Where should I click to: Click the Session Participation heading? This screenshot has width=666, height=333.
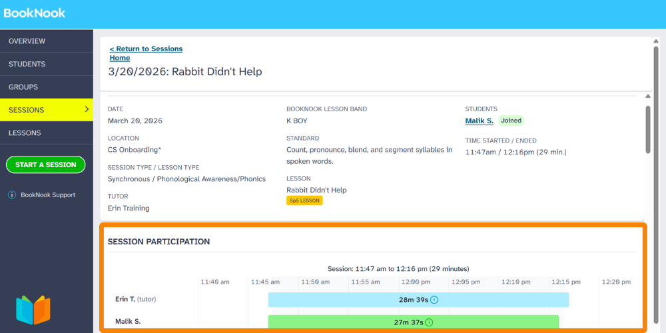click(x=159, y=242)
